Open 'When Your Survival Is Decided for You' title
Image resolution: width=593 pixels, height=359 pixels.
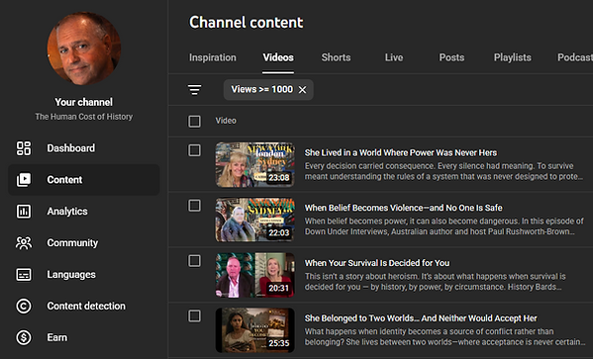377,263
